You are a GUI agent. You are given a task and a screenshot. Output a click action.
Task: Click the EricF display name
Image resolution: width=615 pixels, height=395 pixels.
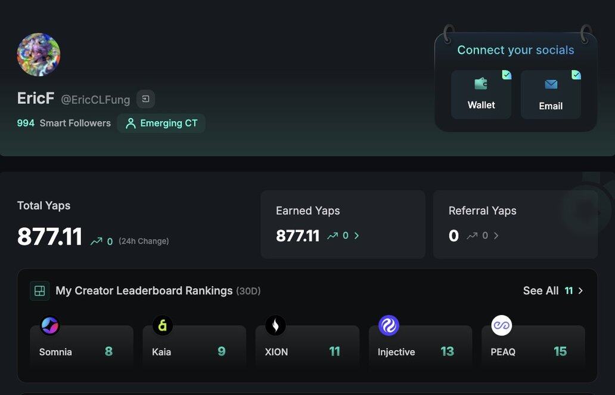[x=36, y=98]
